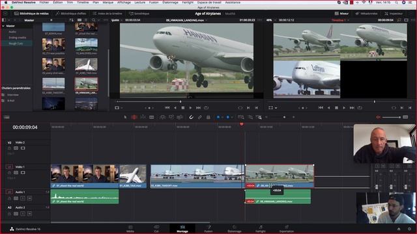Open the Sonothèque panel
This screenshot has height=234, width=417.
tap(139, 13)
